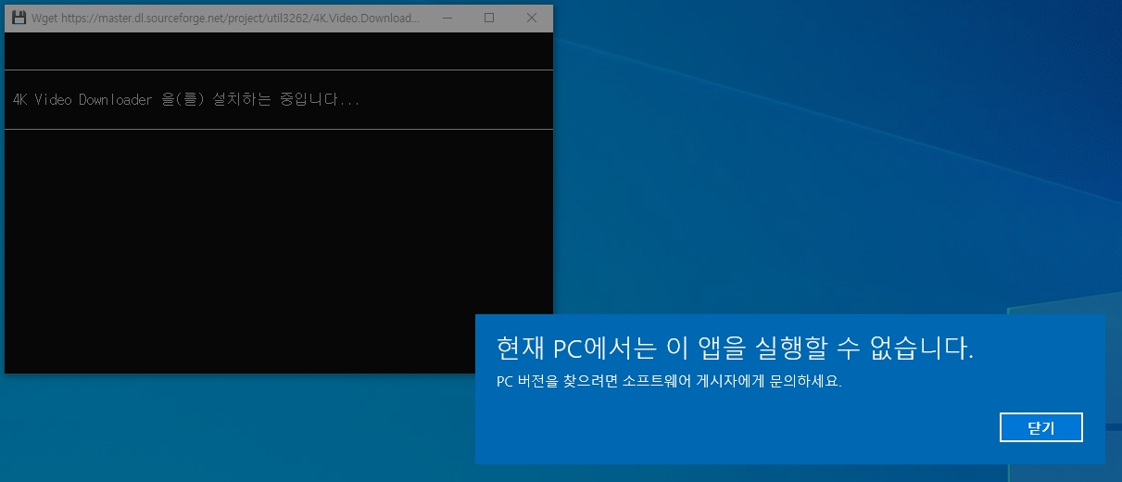This screenshot has width=1122, height=482.
Task: Click the Wget sourceforge URL title text
Action: click(227, 18)
